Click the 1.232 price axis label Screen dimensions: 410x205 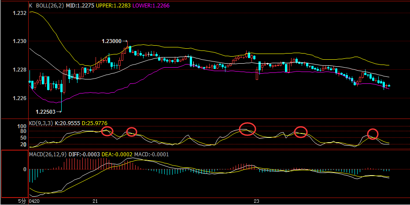pyautogui.click(x=20, y=13)
